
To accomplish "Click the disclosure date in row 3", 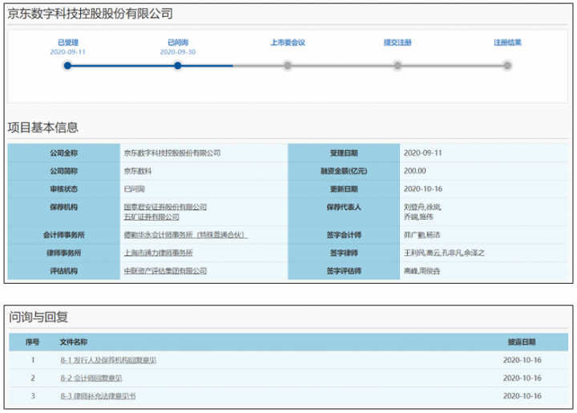I will (x=523, y=396).
